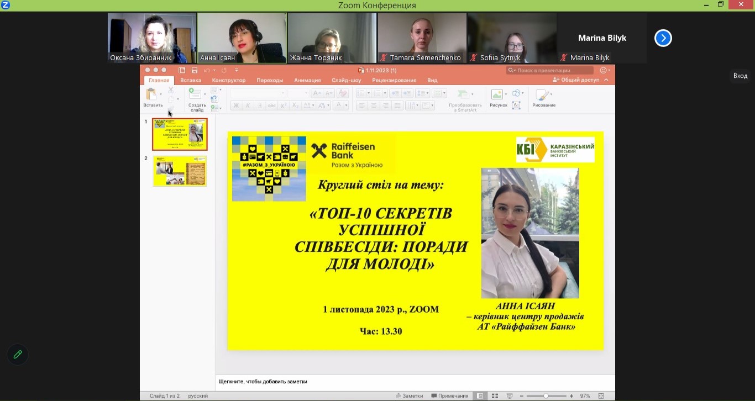
Task: Open the Главная ribbon tab
Action: pos(159,80)
